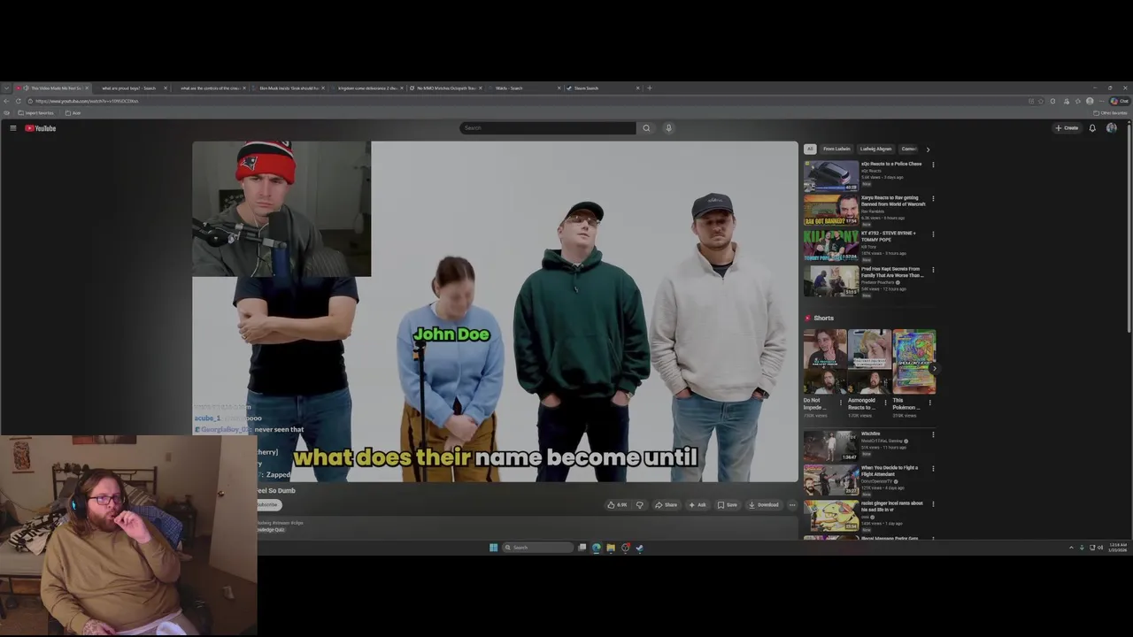Switch to 'Elon Musk insists Grok' browser tab
The height and width of the screenshot is (637, 1133).
pos(288,88)
